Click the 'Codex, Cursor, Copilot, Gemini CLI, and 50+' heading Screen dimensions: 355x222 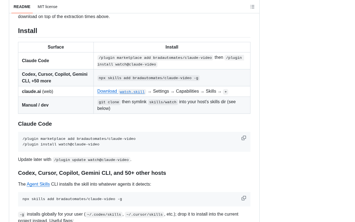pyautogui.click(x=92, y=173)
